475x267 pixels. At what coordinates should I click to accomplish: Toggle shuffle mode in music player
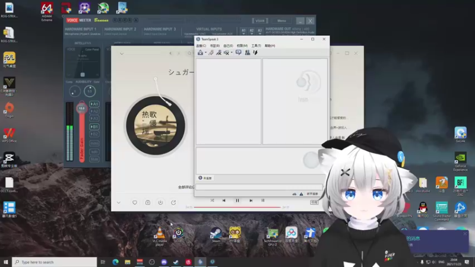pos(212,201)
